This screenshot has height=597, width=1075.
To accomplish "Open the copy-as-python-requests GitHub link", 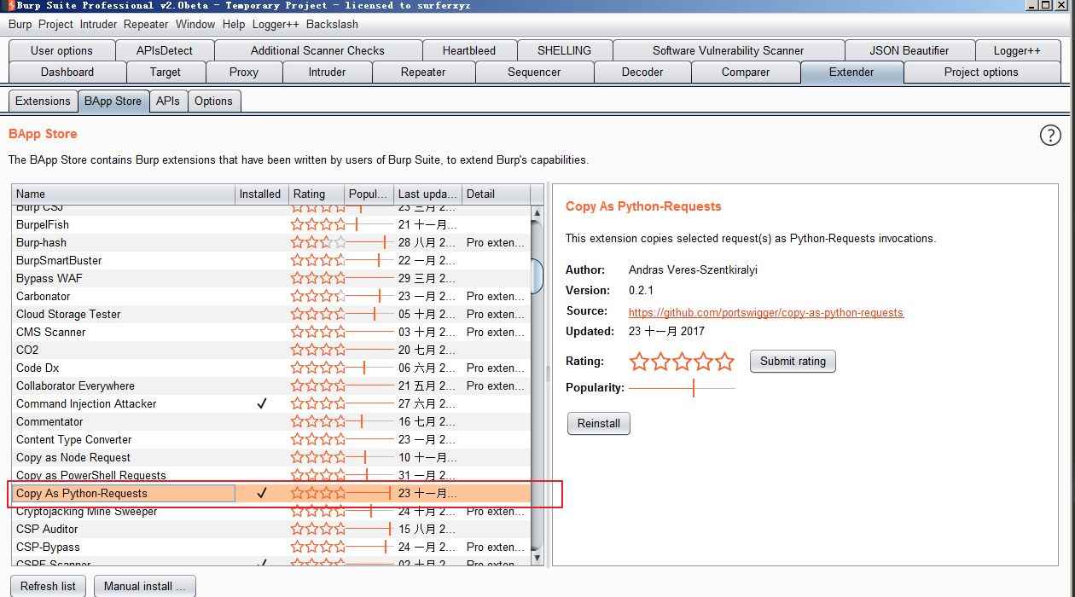I will [x=766, y=312].
